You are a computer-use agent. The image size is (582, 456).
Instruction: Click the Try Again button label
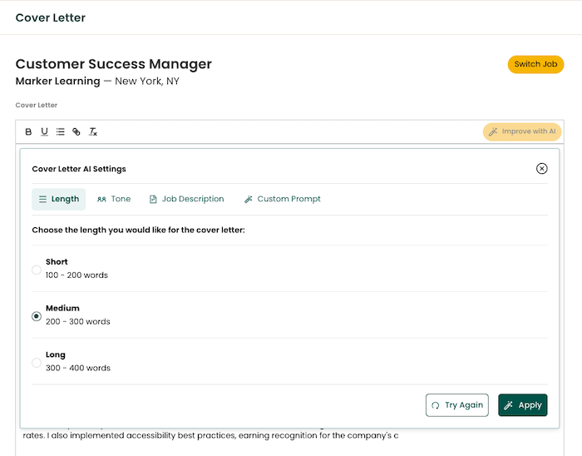[x=464, y=405]
